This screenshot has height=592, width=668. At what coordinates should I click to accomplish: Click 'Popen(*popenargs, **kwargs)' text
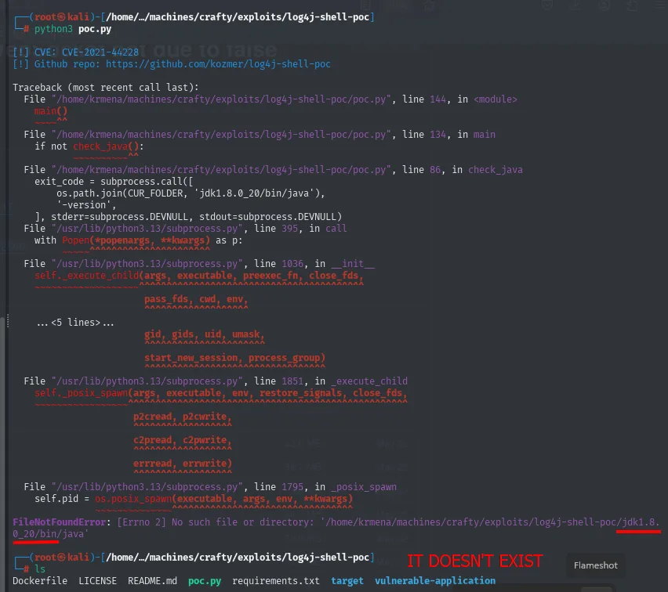136,240
